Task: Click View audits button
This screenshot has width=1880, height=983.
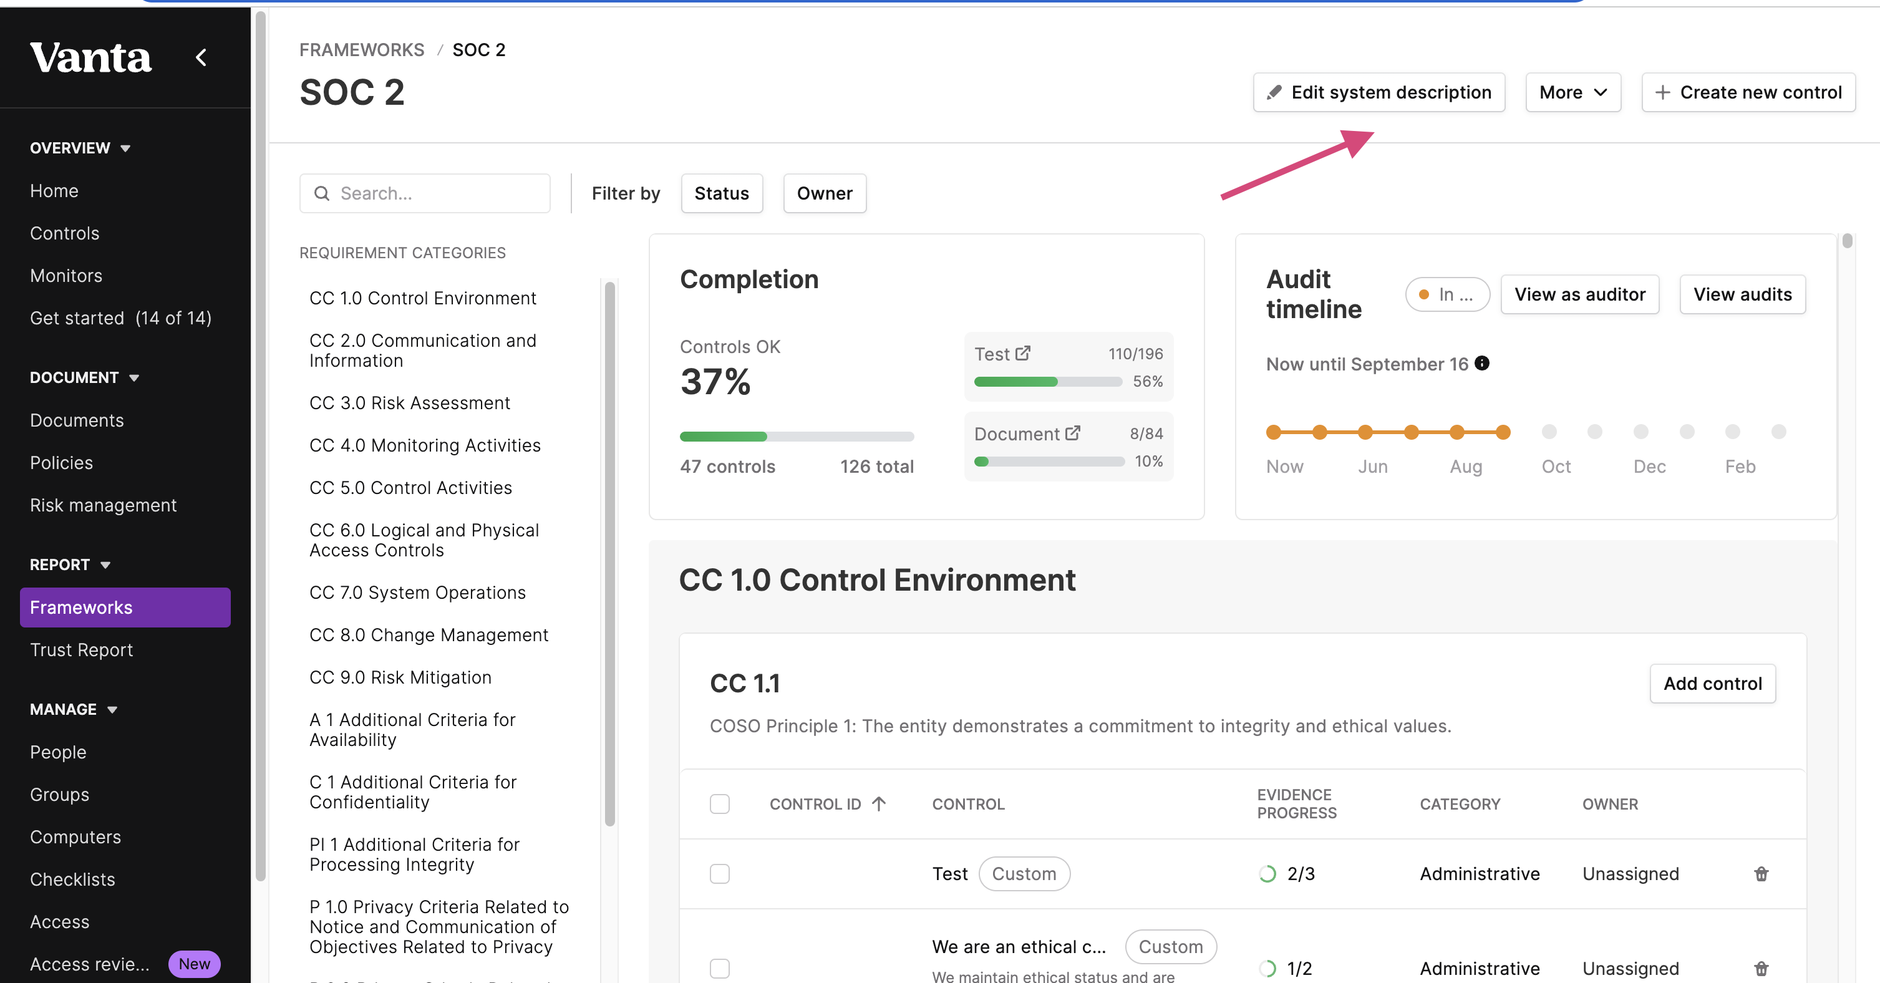Action: coord(1742,294)
